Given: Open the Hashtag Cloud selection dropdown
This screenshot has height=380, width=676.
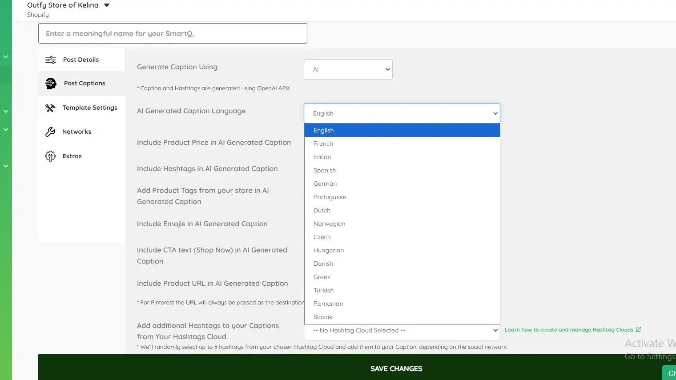Looking at the screenshot, I should click(x=402, y=330).
